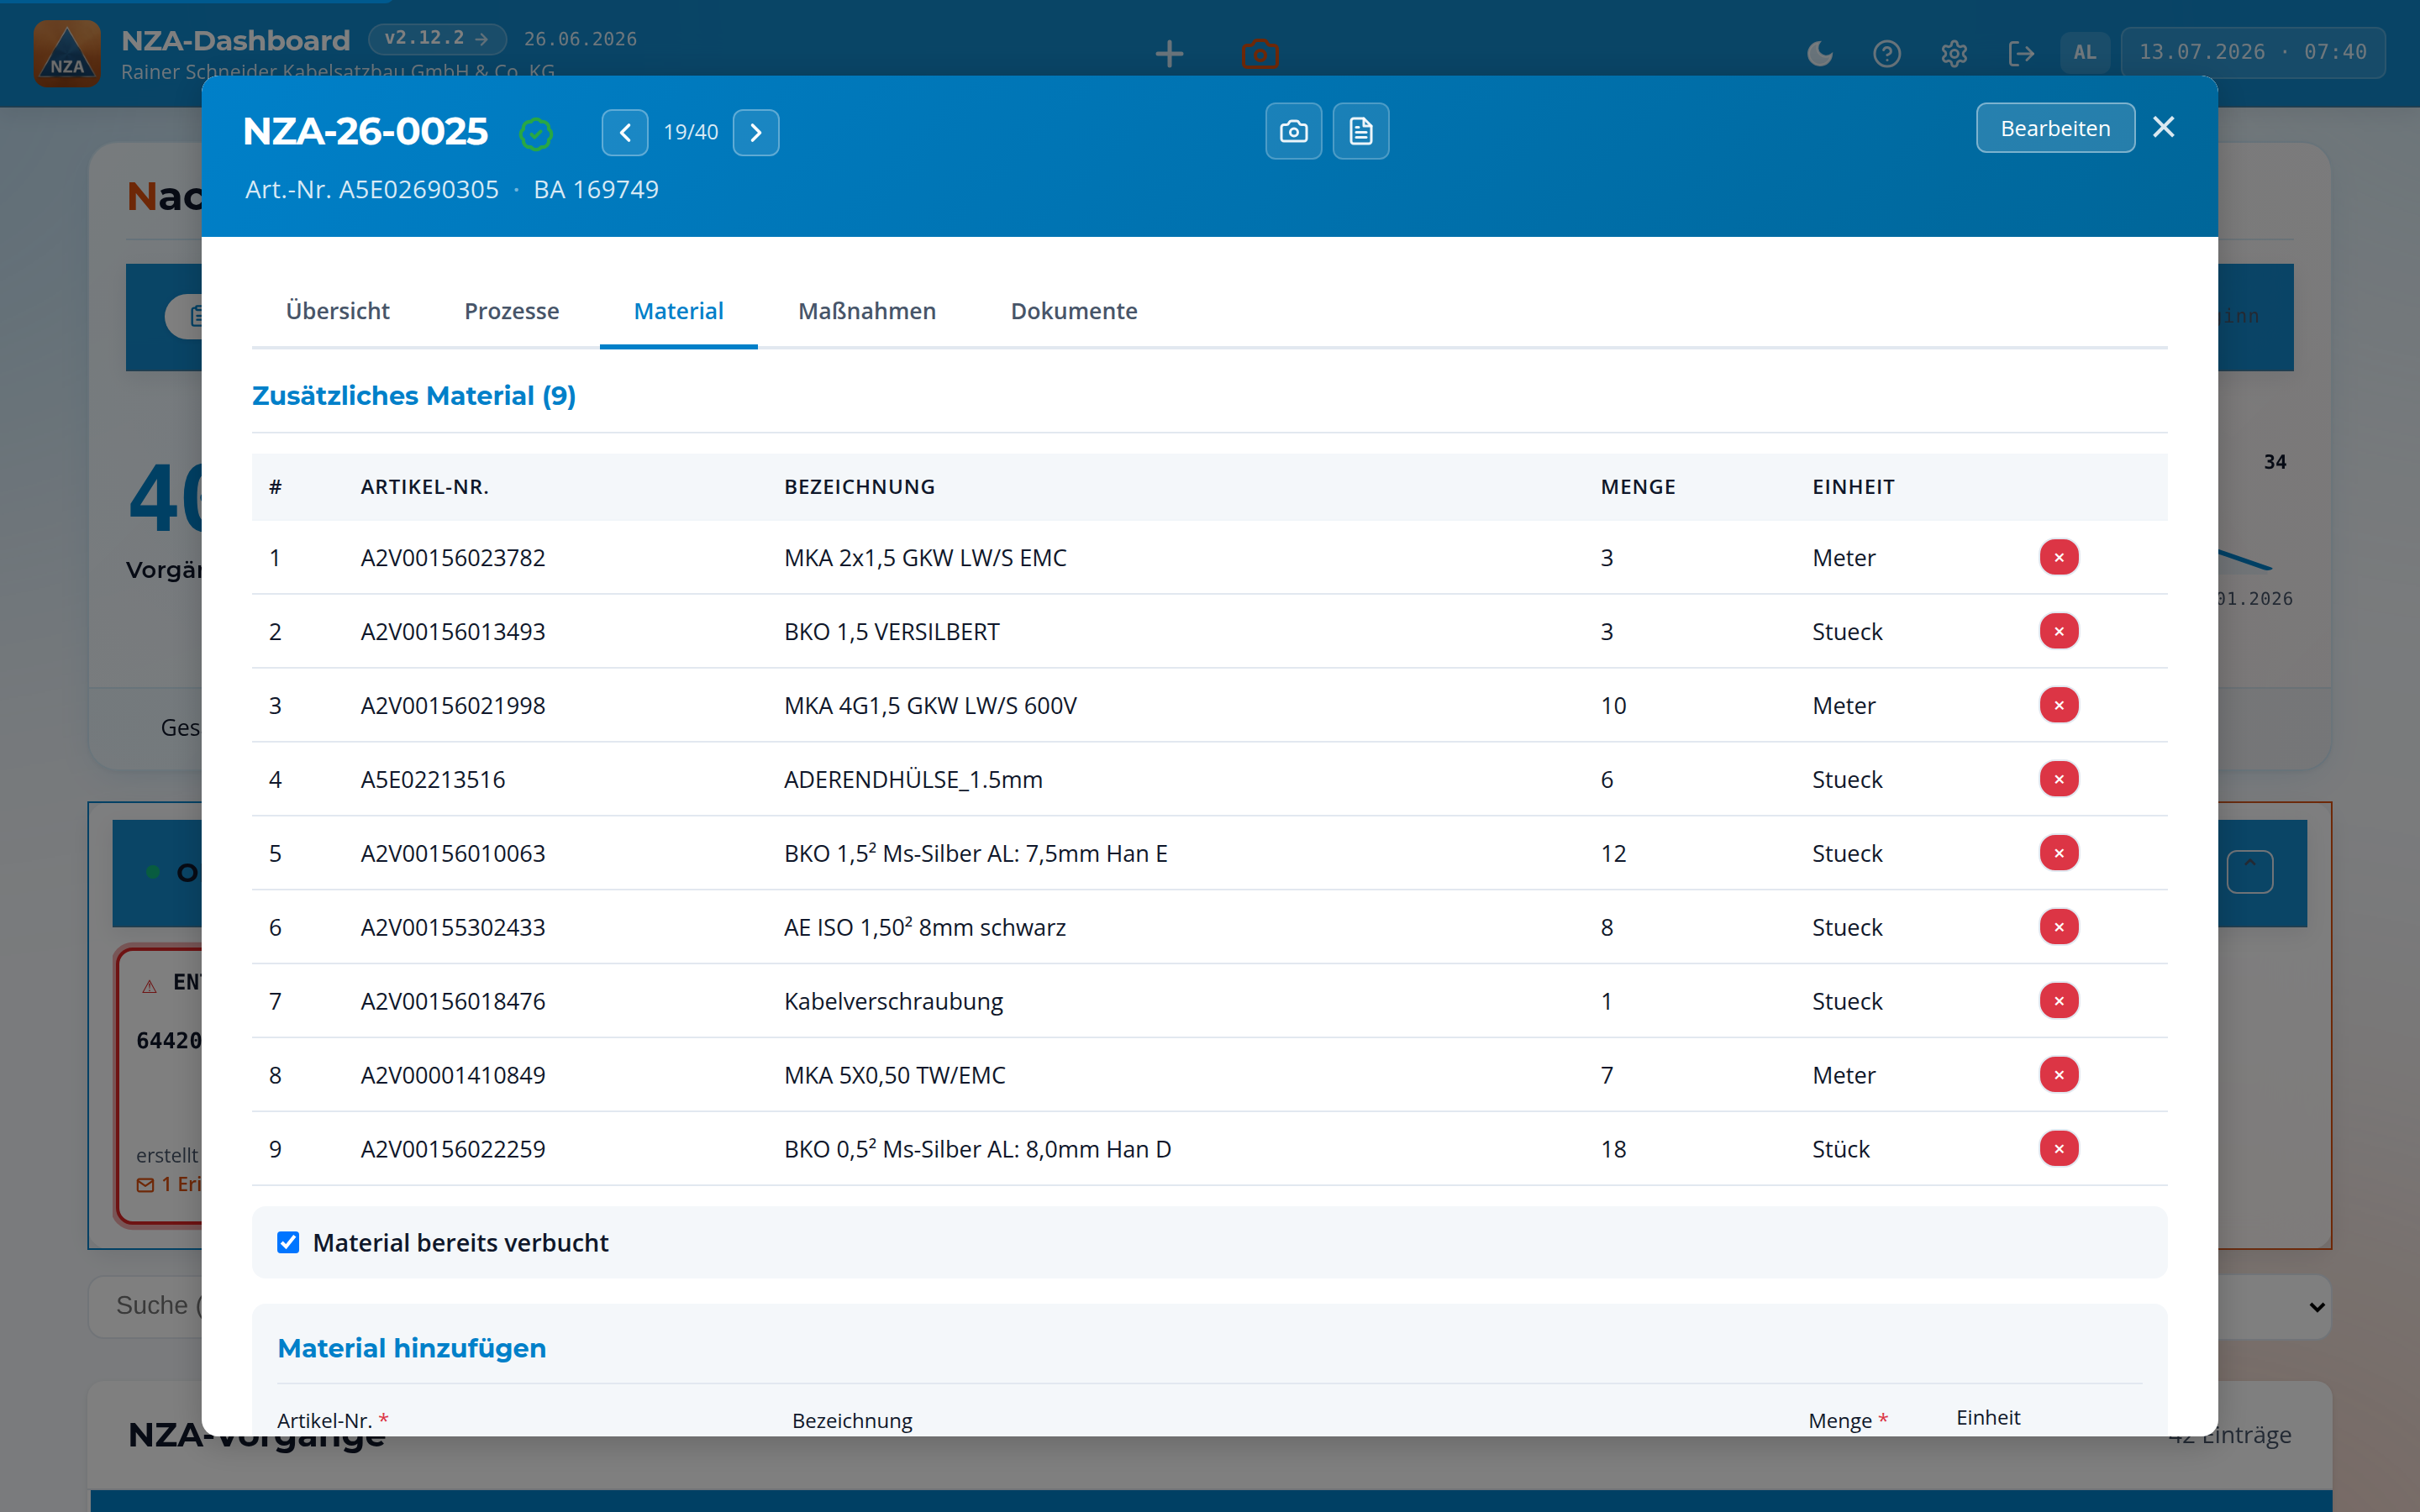Screen dimensions: 2420x1512
Task: Open settings via the gear icon
Action: tap(1954, 53)
